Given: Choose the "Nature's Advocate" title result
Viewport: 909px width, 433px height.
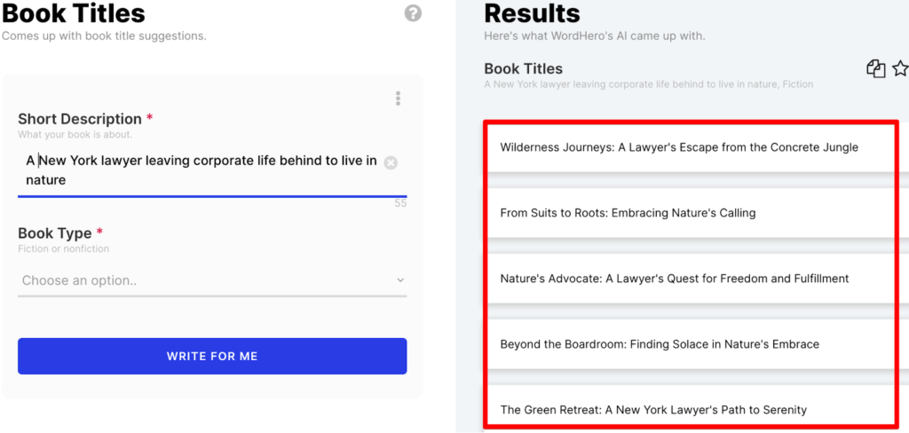Looking at the screenshot, I should click(675, 279).
